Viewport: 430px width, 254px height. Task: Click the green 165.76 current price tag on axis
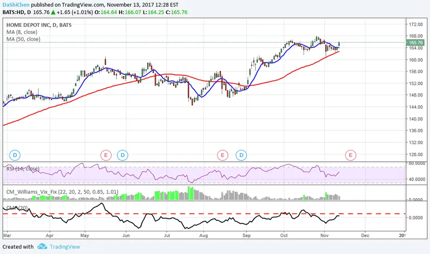pos(415,42)
